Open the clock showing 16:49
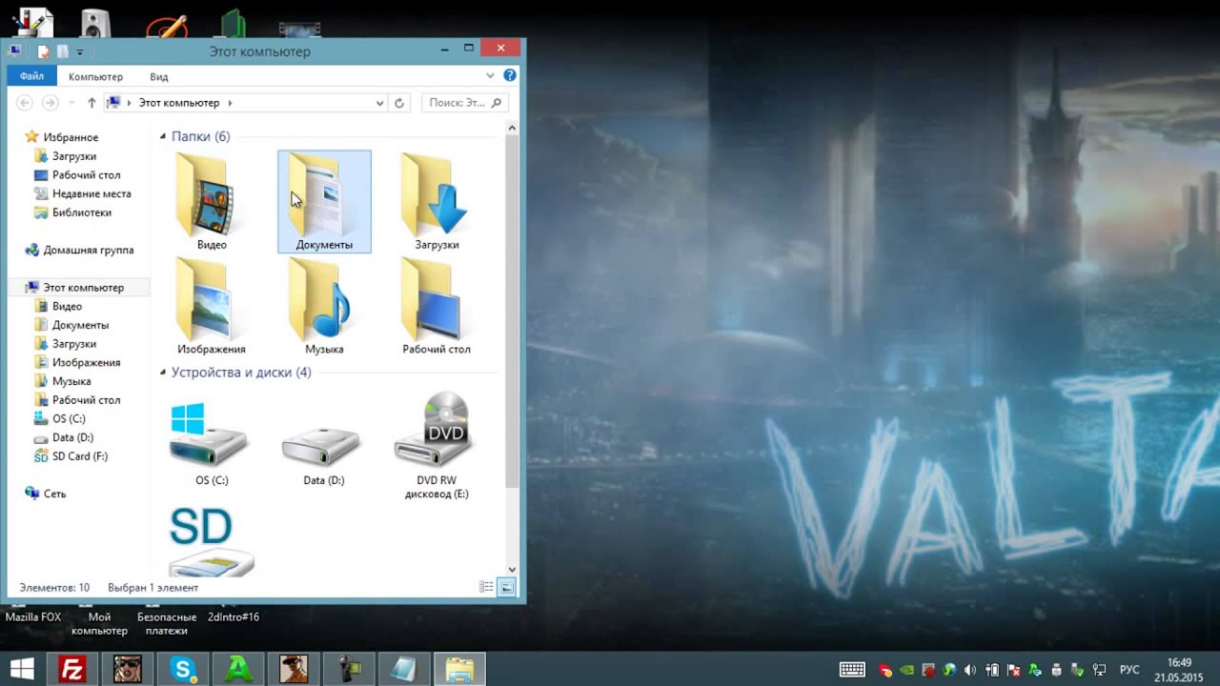 pyautogui.click(x=1179, y=670)
